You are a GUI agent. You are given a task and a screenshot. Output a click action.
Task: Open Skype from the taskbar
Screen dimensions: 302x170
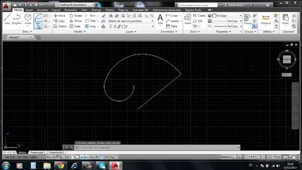(x=101, y=166)
